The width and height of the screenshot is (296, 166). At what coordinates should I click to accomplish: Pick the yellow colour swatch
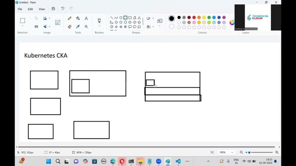pos(204,18)
